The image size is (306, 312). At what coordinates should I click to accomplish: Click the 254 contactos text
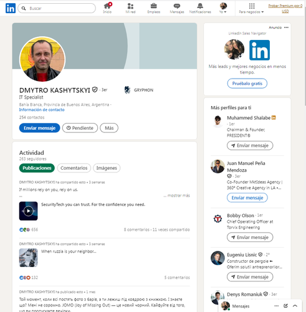click(x=32, y=117)
